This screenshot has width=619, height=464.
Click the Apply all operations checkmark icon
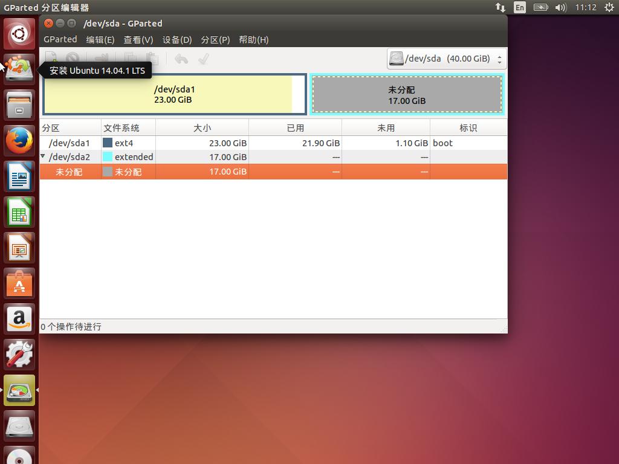204,59
